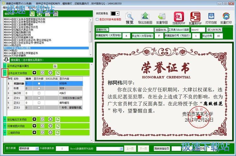Refresh the 二维码项目 section
Viewport: 236px width, 156px height.
pos(58,132)
